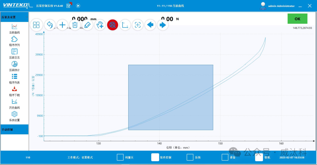317x165 pixels.
Task: Click the edit note icon in title bar
Action: click(69, 5)
